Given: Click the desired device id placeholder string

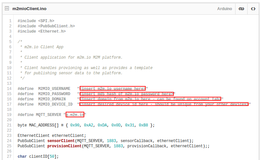Looking at the screenshot, I should [164, 104].
